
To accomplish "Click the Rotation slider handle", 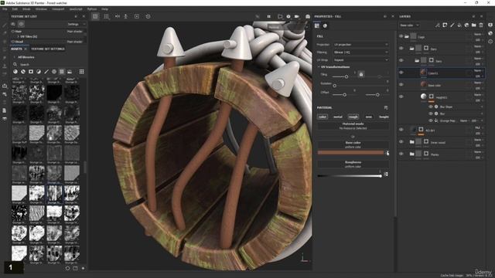I will coord(335,86).
